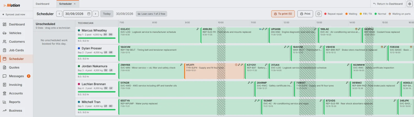Click the green Normal legend dot
The image size is (414, 117).
(375, 14)
